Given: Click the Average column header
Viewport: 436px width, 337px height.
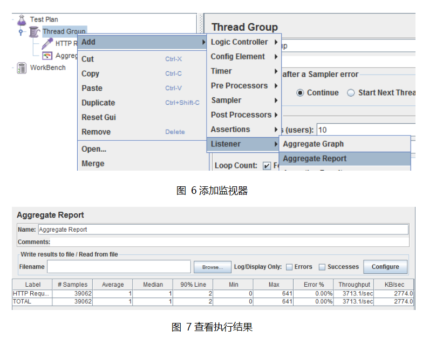Looking at the screenshot, I should click(113, 285).
